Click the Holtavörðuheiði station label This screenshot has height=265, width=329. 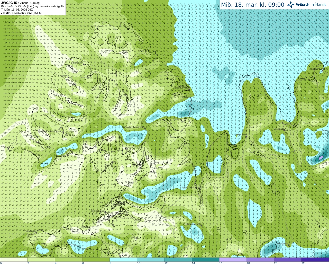[x=193, y=224]
